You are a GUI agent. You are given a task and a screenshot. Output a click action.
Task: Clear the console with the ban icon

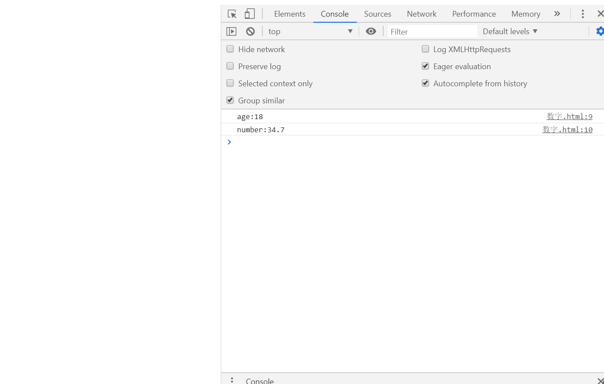point(251,32)
